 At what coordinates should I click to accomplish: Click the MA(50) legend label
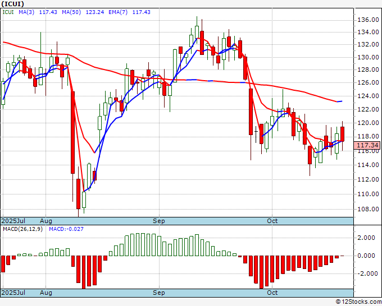pyautogui.click(x=71, y=12)
